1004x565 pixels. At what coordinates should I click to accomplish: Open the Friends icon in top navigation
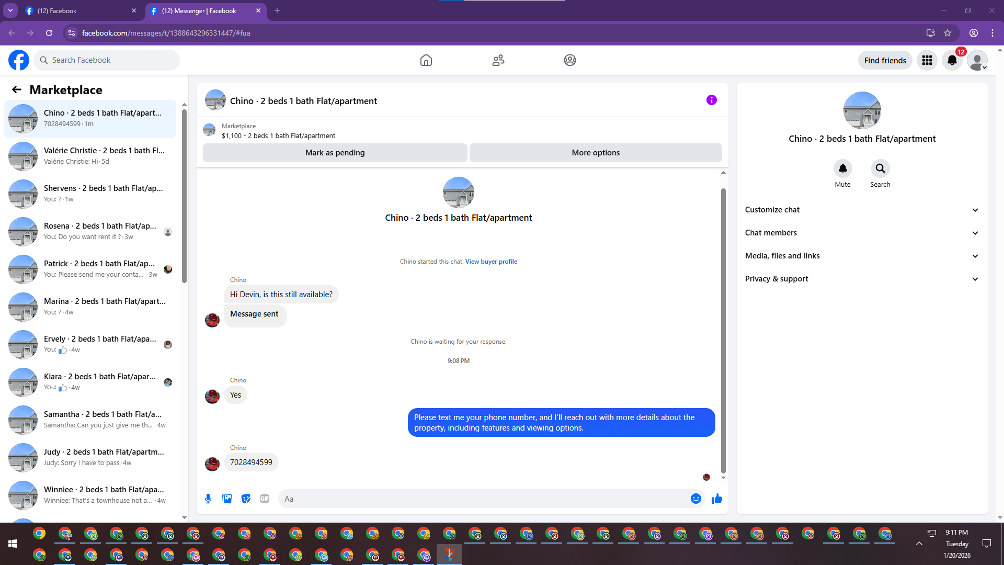498,60
